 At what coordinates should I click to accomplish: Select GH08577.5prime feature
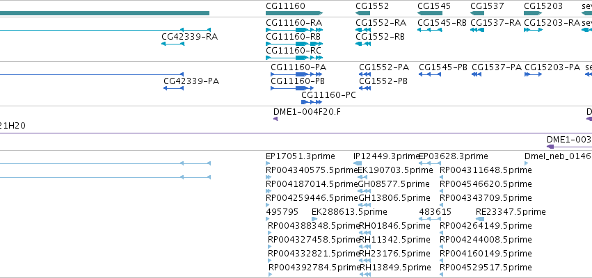(394, 184)
